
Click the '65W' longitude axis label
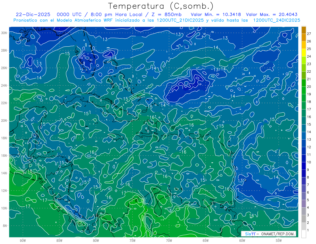point(206,241)
